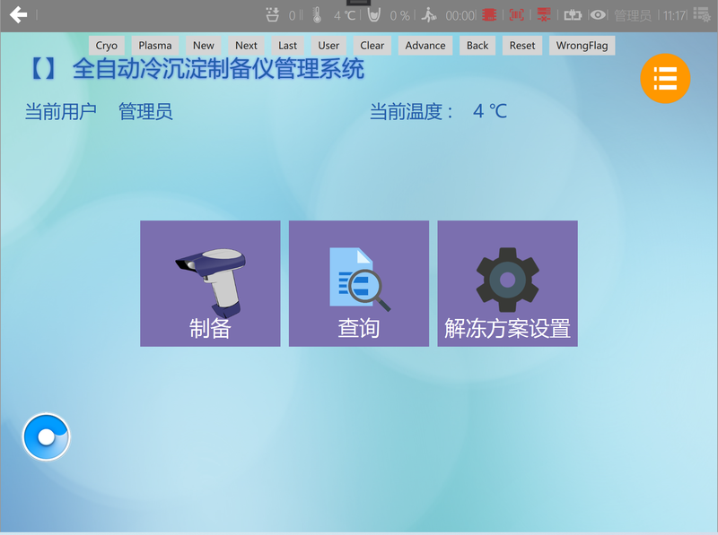Click the Plasma button
The image size is (718, 535).
155,46
